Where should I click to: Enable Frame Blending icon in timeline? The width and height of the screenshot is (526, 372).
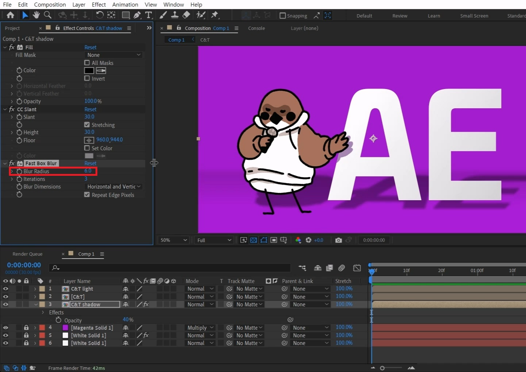(x=329, y=268)
